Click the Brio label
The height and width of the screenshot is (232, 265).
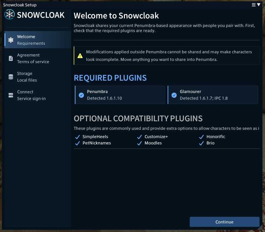pos(210,143)
